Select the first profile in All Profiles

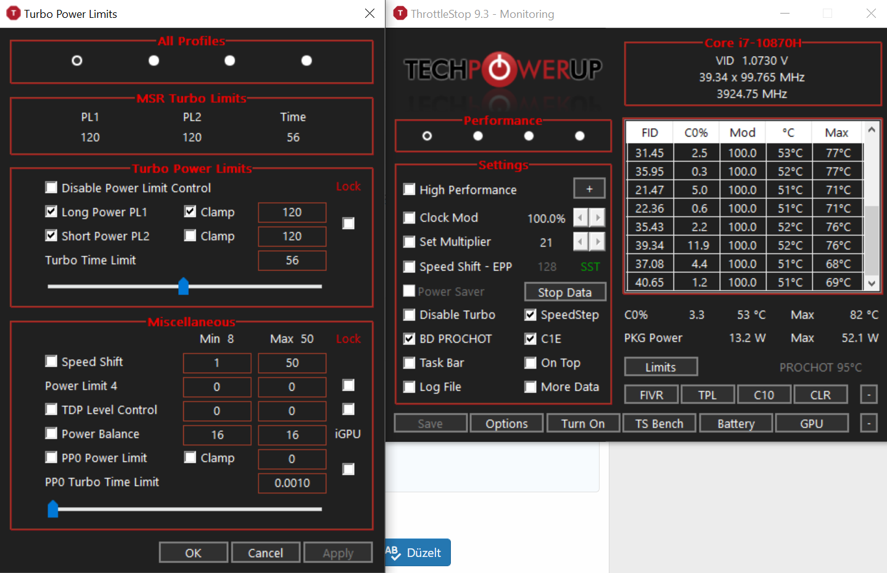pos(77,60)
